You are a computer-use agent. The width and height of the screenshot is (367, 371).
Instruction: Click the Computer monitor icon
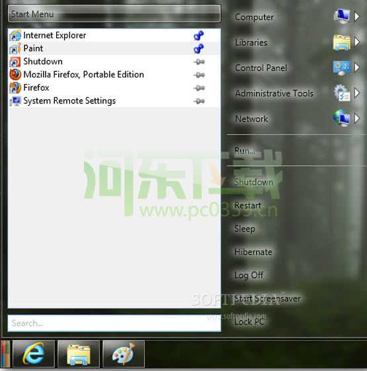tap(342, 17)
